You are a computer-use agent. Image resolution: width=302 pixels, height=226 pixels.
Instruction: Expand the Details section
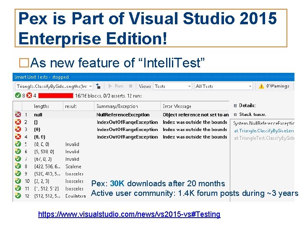point(235,105)
